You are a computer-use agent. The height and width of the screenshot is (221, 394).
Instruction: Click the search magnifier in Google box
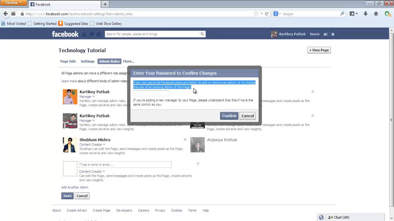[342, 14]
